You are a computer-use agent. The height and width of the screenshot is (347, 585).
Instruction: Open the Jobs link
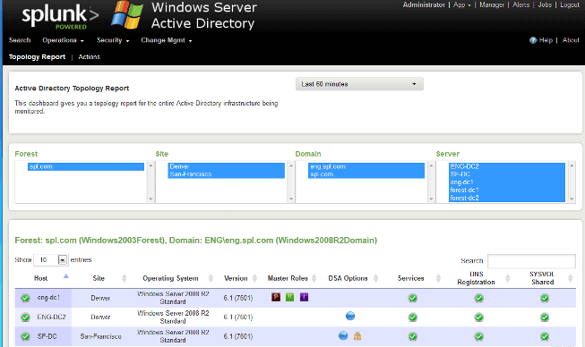point(545,4)
